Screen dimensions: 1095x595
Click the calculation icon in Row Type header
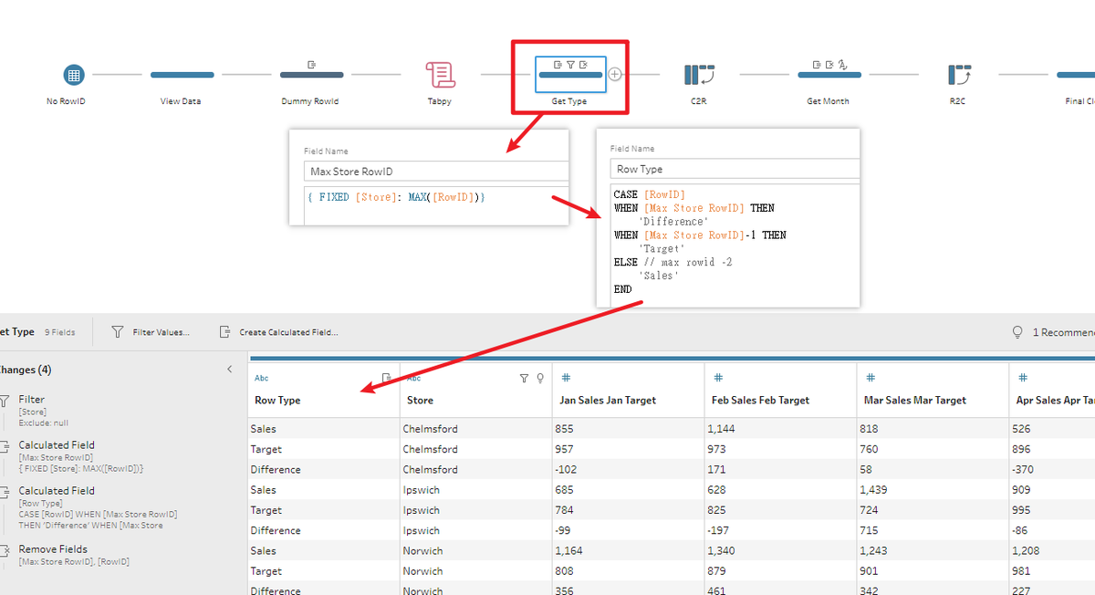coord(386,377)
